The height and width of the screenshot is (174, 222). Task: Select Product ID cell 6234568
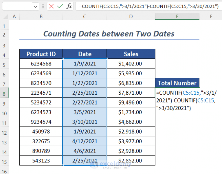point(41,64)
